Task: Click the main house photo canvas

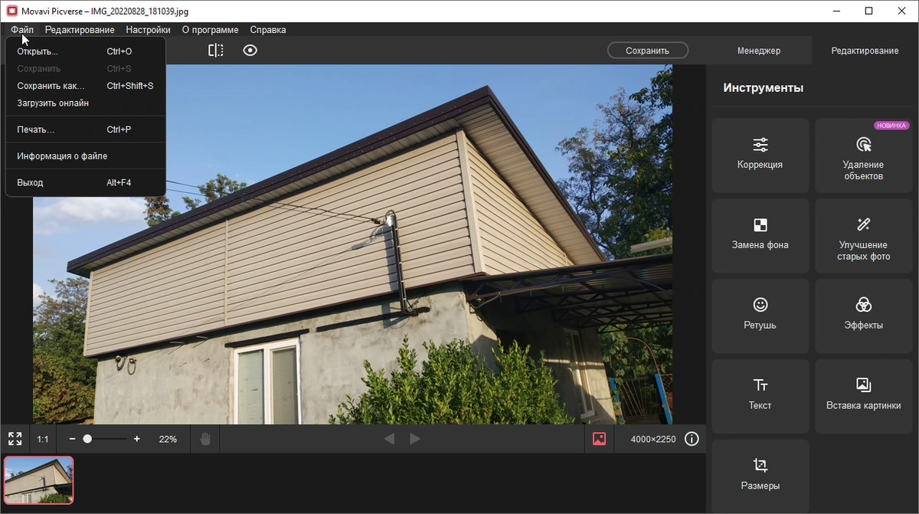Action: point(352,244)
